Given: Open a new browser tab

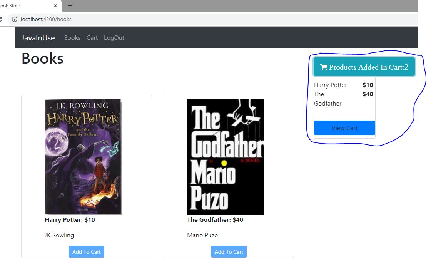Looking at the screenshot, I should click(70, 6).
